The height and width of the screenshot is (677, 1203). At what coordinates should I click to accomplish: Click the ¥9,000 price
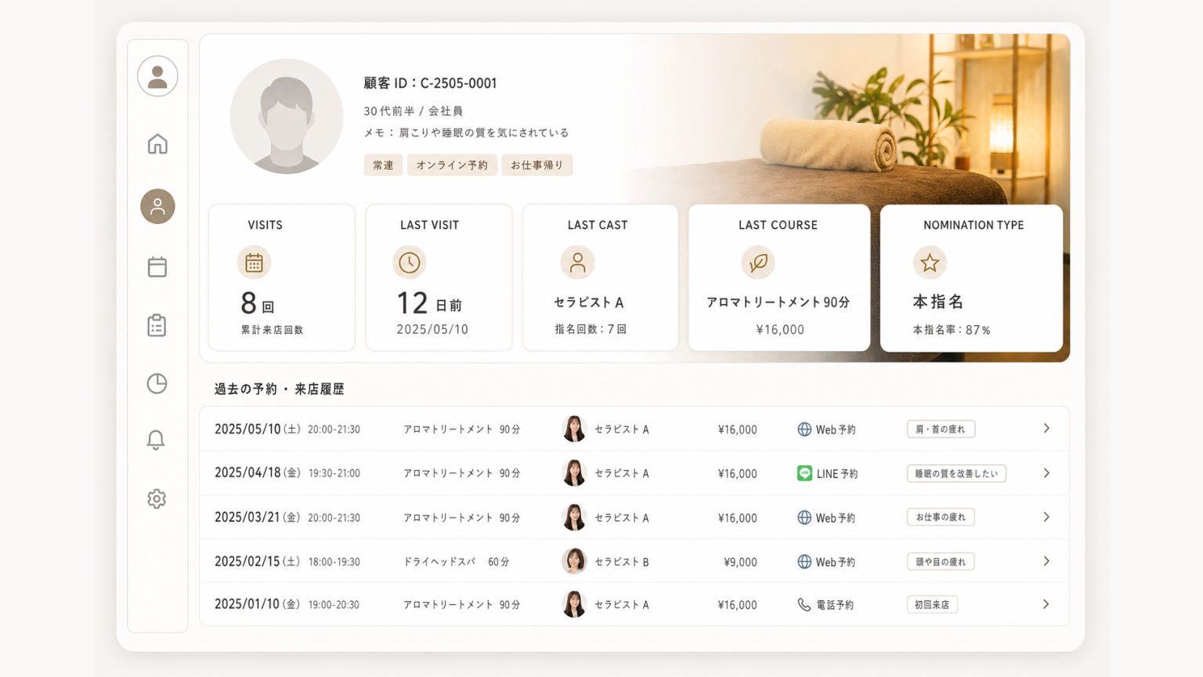pyautogui.click(x=740, y=562)
